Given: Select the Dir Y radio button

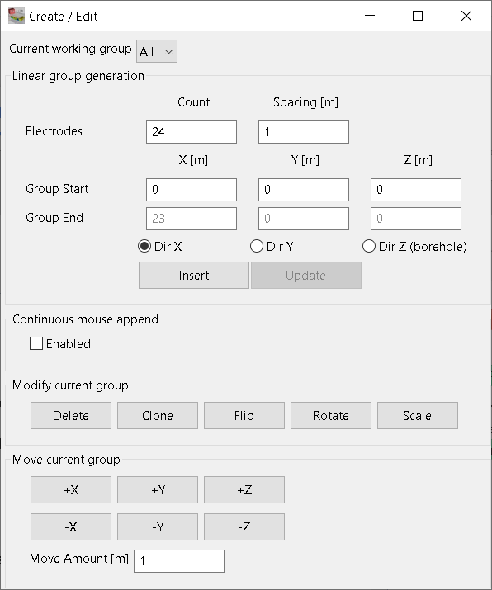Looking at the screenshot, I should click(x=257, y=247).
